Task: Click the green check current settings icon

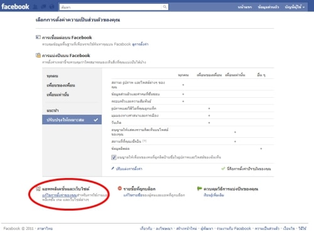Action: coord(223,169)
